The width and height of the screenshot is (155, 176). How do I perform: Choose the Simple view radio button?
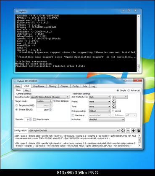(x=118, y=90)
